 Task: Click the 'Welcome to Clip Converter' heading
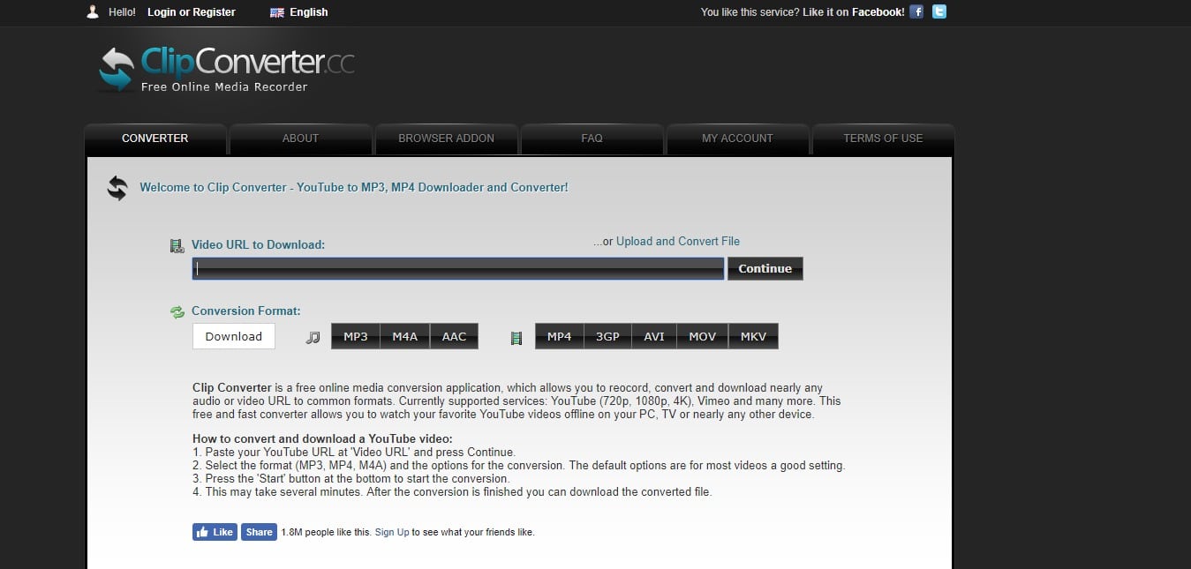(x=354, y=187)
